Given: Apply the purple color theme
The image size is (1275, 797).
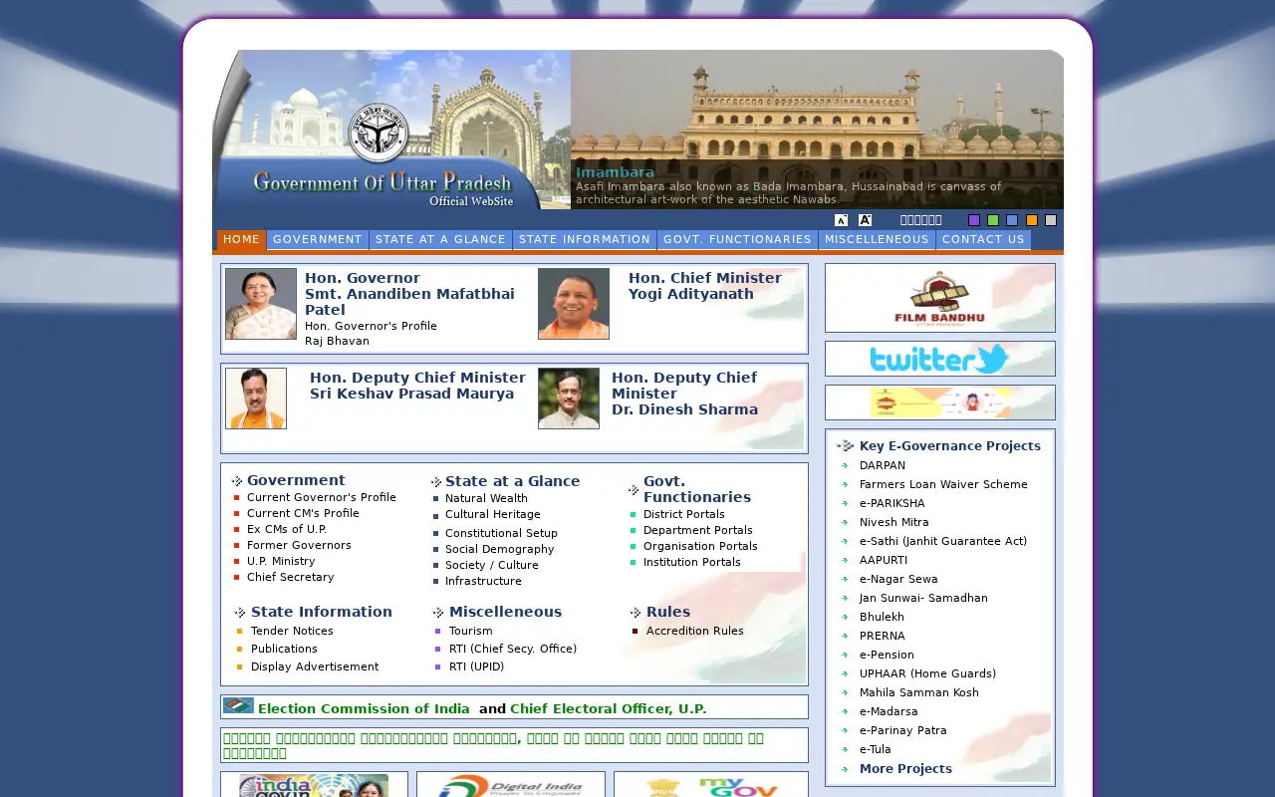Looking at the screenshot, I should 974,220.
